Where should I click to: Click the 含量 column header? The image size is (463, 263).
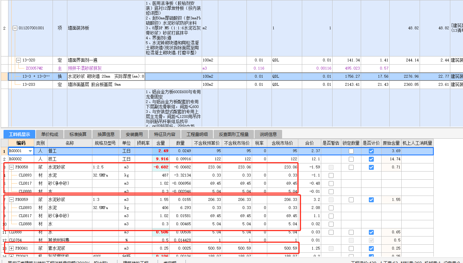click(x=160, y=143)
